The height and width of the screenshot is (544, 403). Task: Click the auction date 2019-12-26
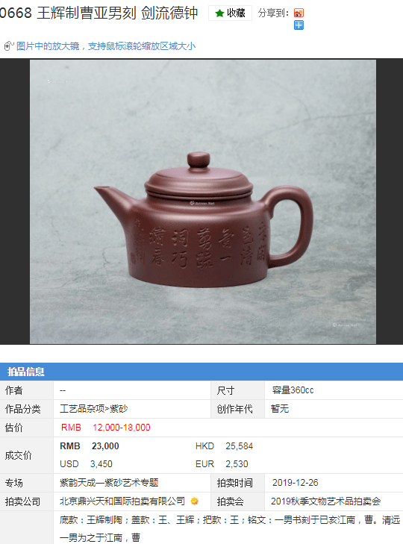click(295, 483)
